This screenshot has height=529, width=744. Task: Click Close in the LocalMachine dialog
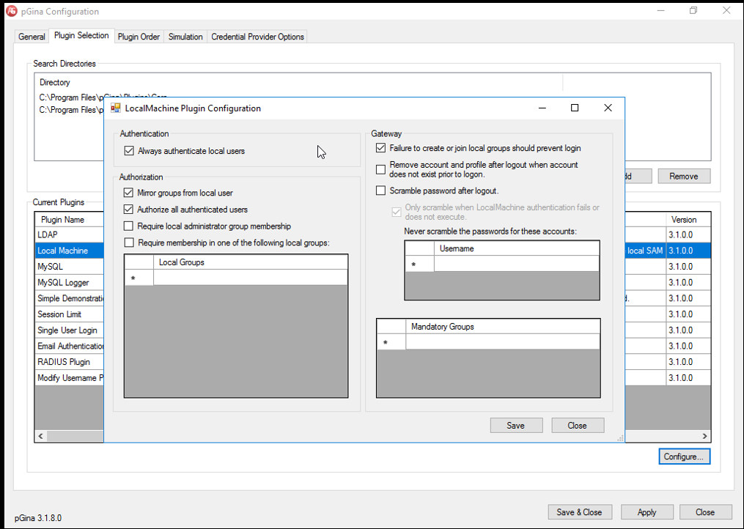tap(578, 426)
